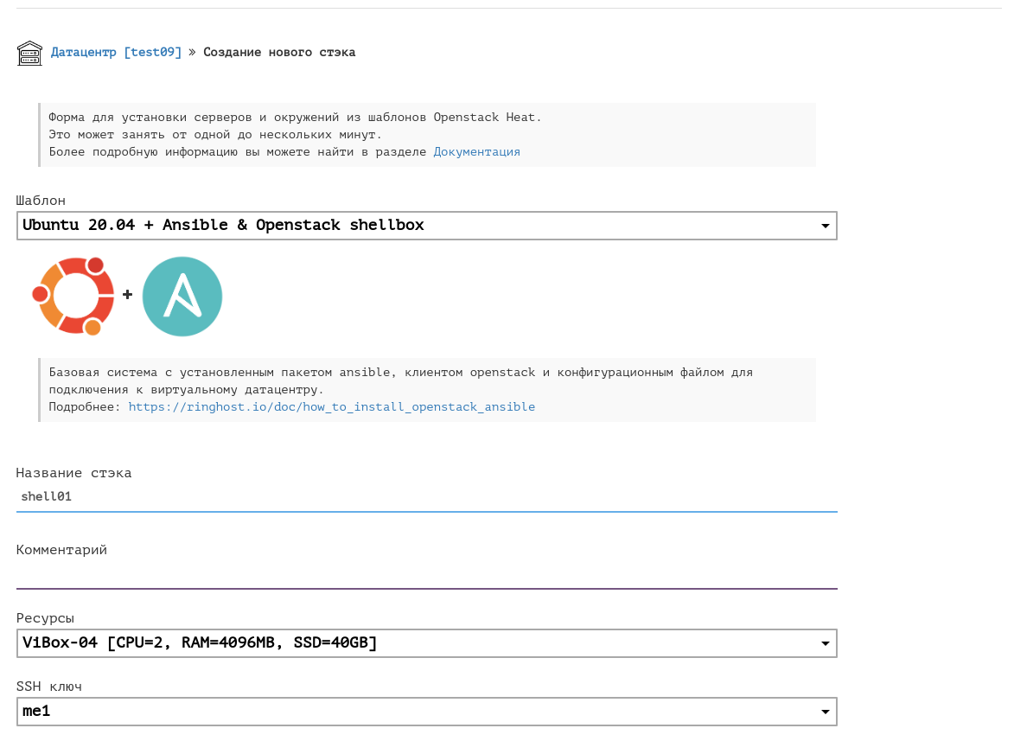1014x741 pixels.
Task: Click the Ubuntu logo image
Action: [x=73, y=297]
